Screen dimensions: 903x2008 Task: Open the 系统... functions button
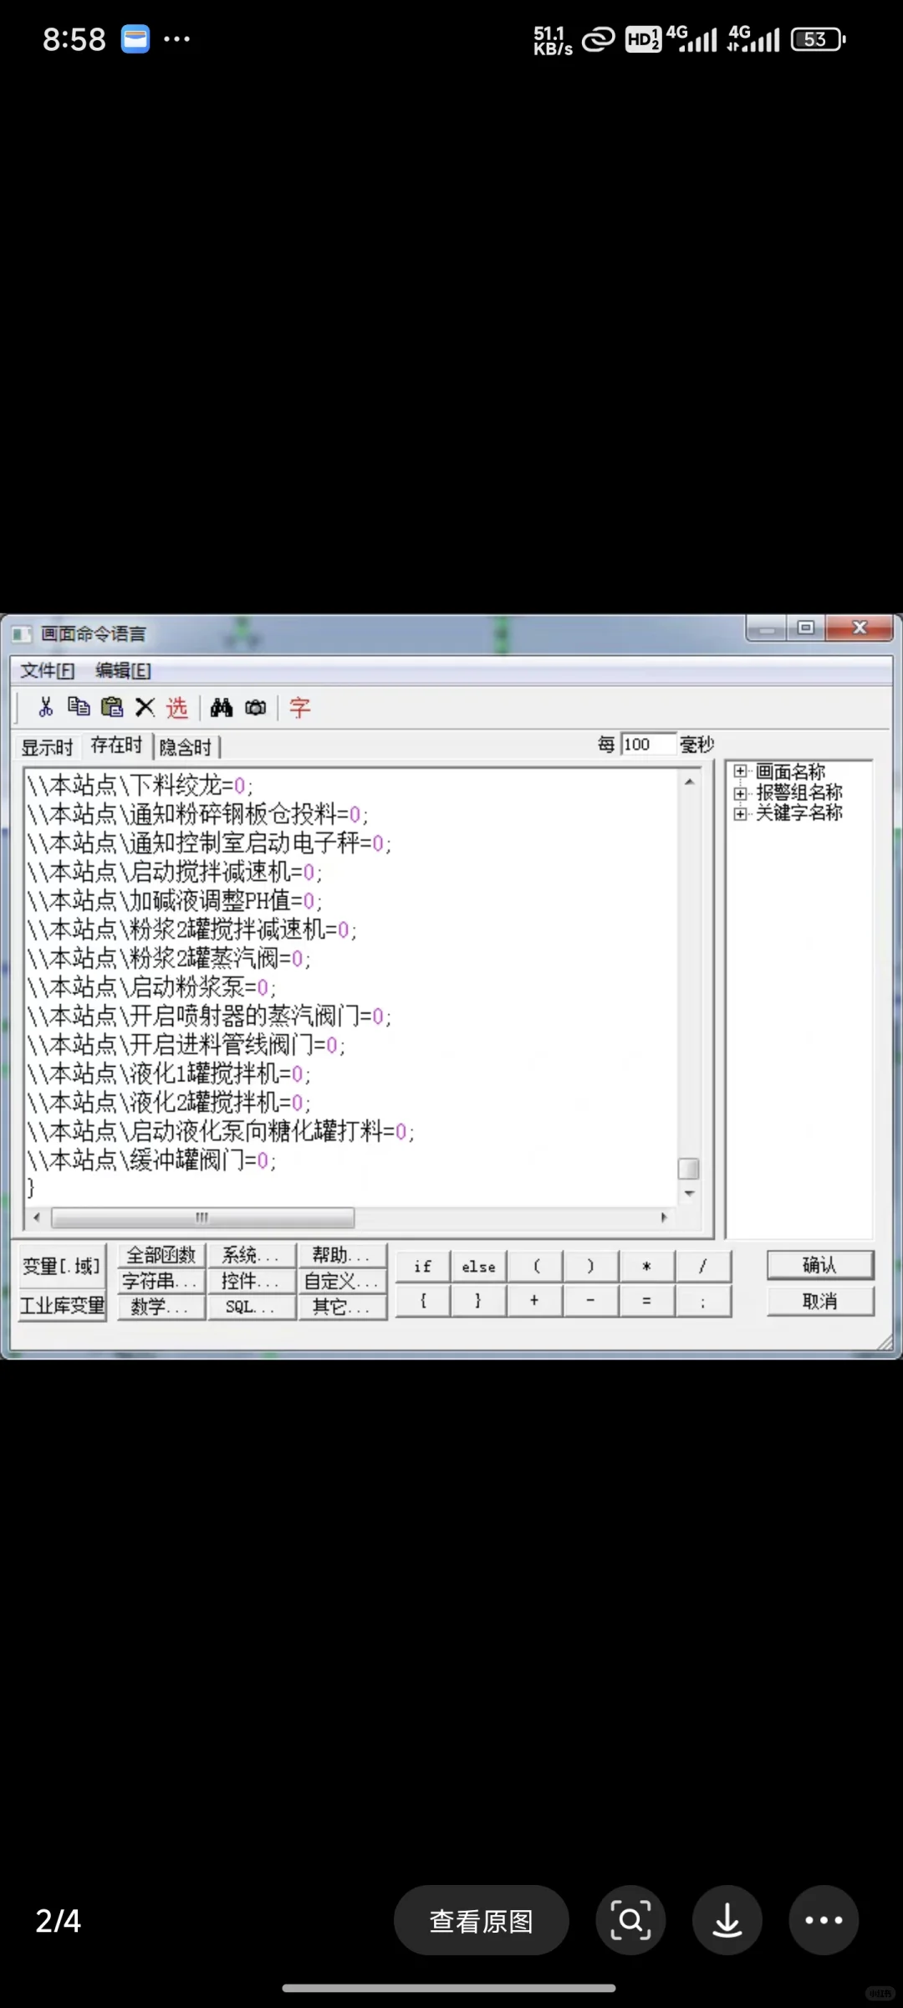(252, 1255)
